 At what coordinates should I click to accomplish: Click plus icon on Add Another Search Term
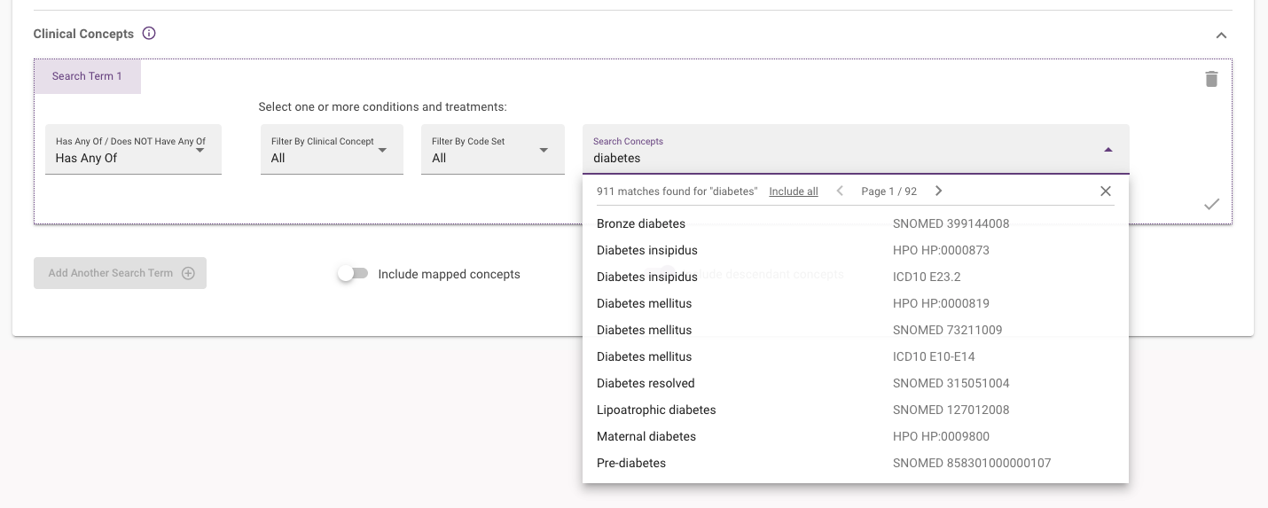[x=188, y=273]
